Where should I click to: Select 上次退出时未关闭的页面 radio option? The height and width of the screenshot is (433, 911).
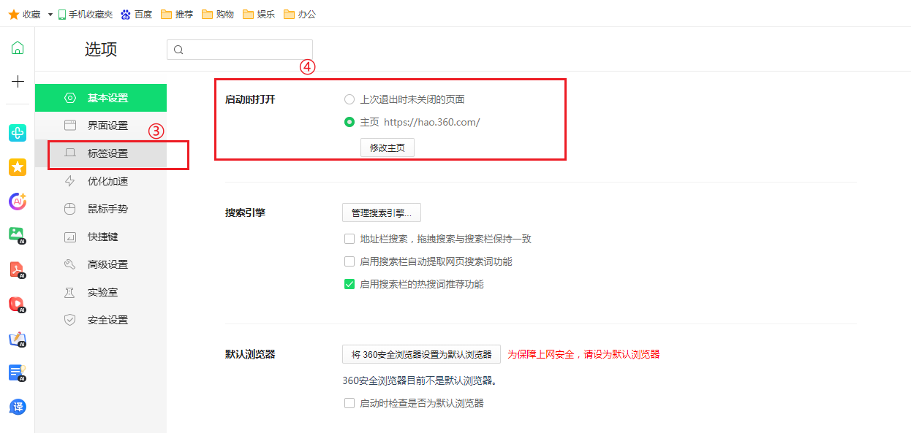coord(349,99)
